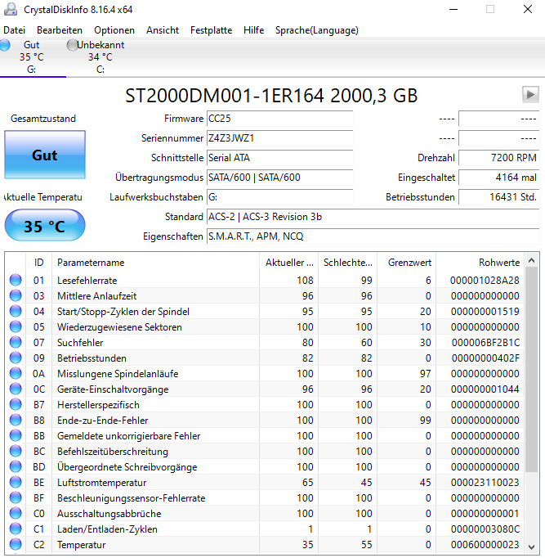Select raw value 00000003080C in row C1
Viewport: 545px width, 558px height.
(x=485, y=529)
